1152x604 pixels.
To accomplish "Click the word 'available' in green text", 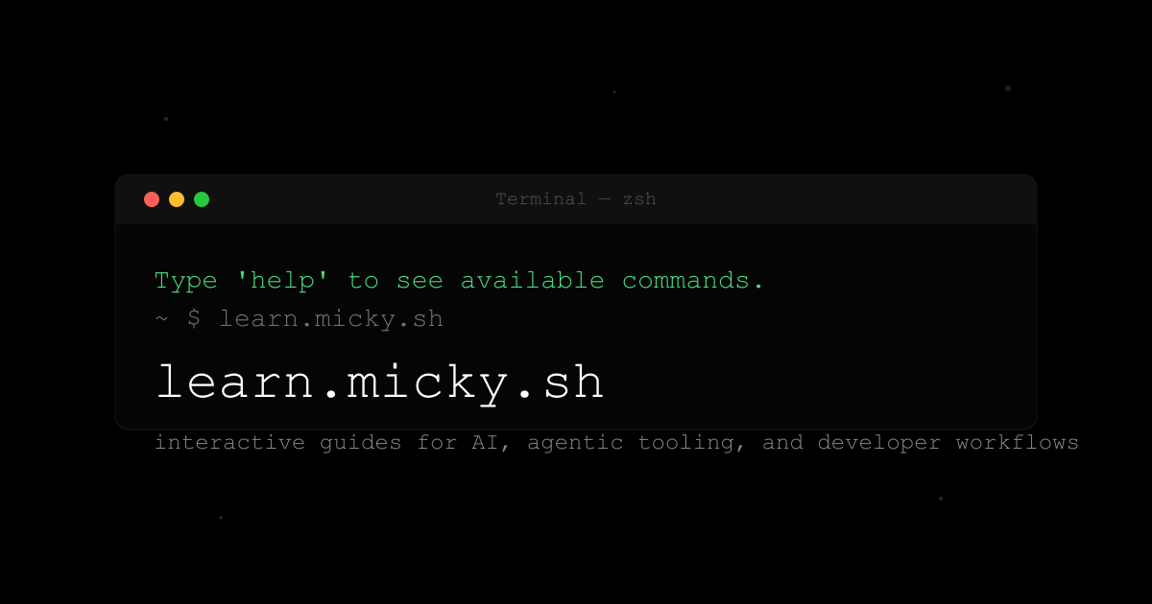I will pos(533,281).
